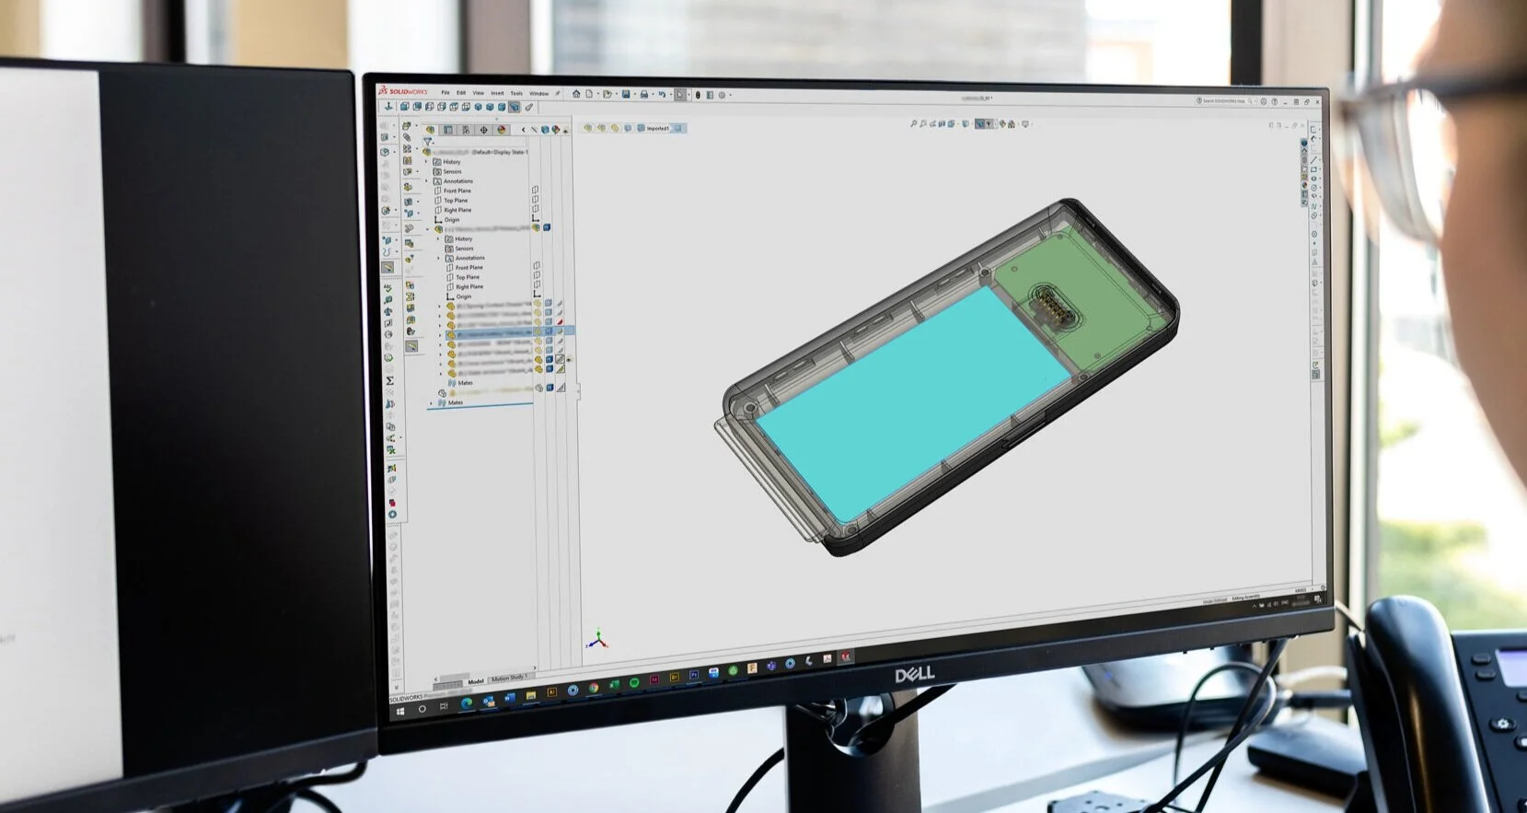Open the View menu
This screenshot has height=813, width=1527.
(x=479, y=93)
